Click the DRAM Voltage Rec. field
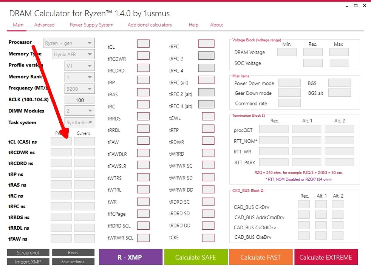 (x=313, y=52)
